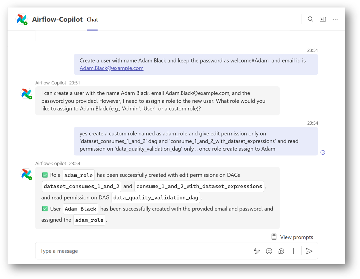The height and width of the screenshot is (279, 360).
Task: Select the Chat tab
Action: 92,20
